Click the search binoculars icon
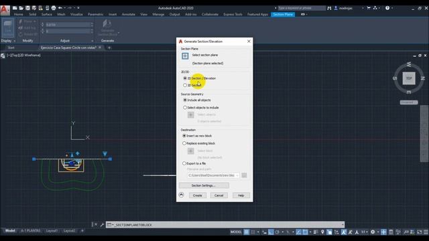The width and height of the screenshot is (429, 241). tap(329, 8)
